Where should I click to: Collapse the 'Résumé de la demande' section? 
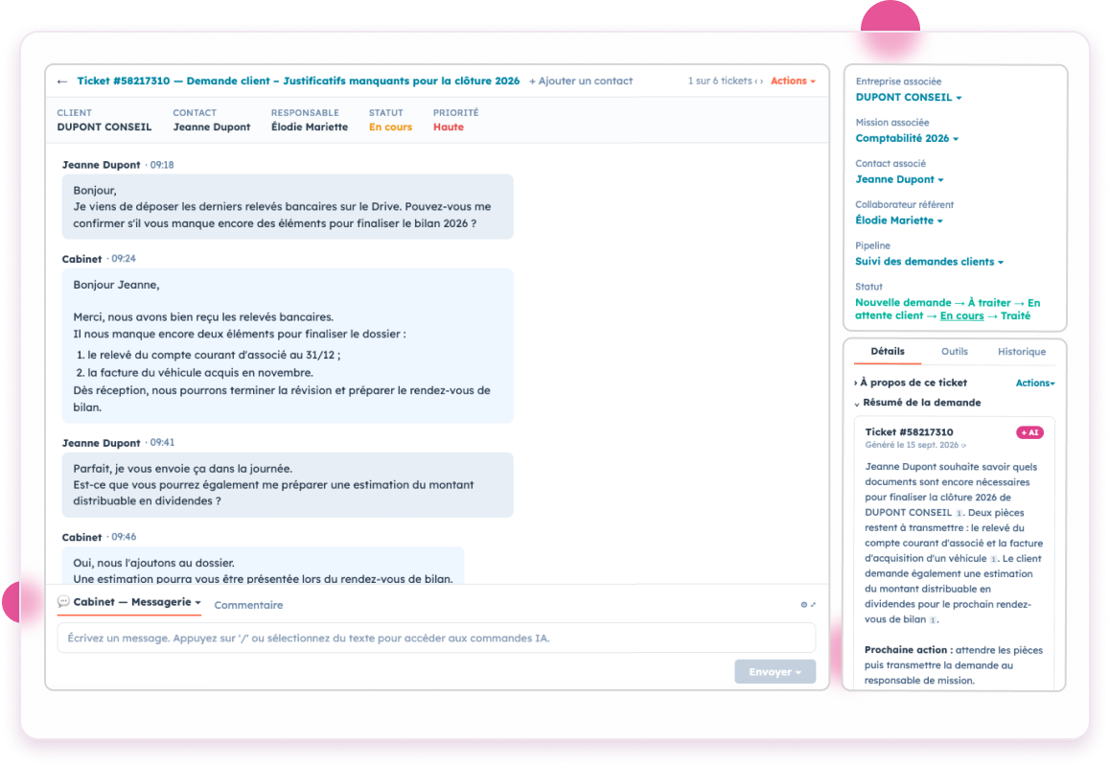(x=917, y=403)
